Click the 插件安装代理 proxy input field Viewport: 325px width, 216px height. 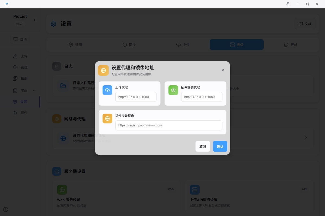202,97
